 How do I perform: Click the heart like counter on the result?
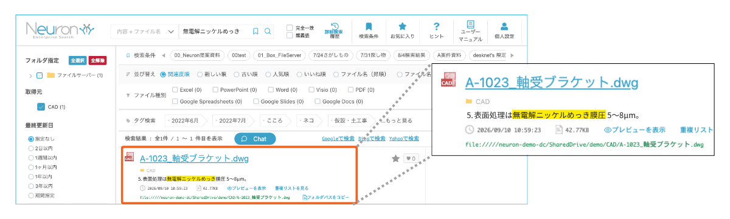click(411, 159)
